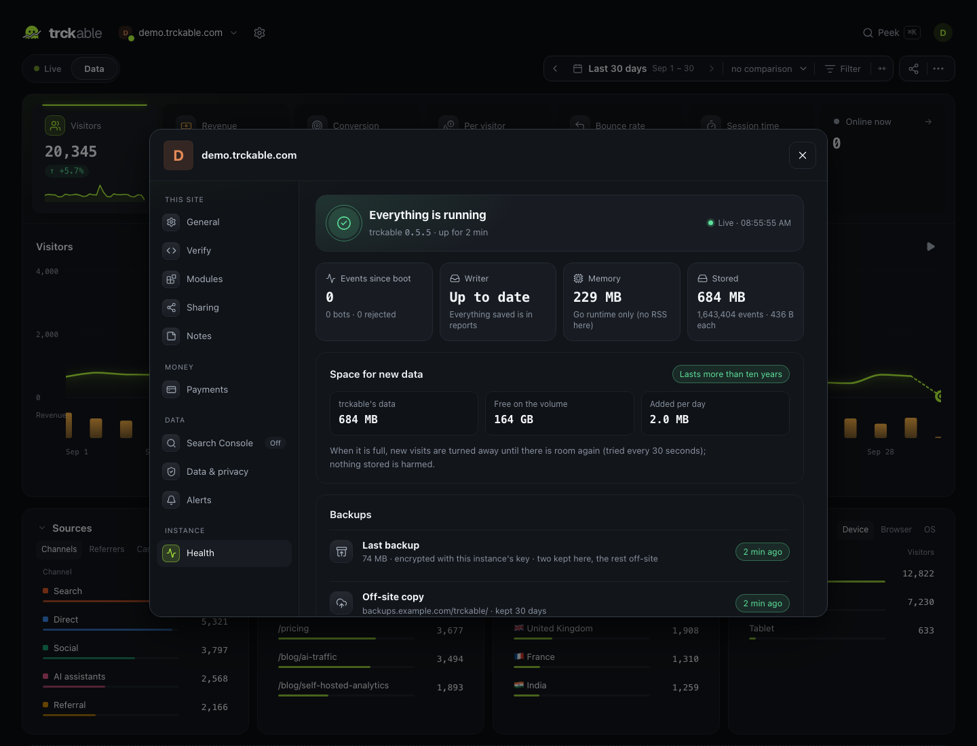Open Online now arrow

pos(928,122)
